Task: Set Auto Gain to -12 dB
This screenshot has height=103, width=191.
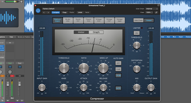Action: [118, 75]
